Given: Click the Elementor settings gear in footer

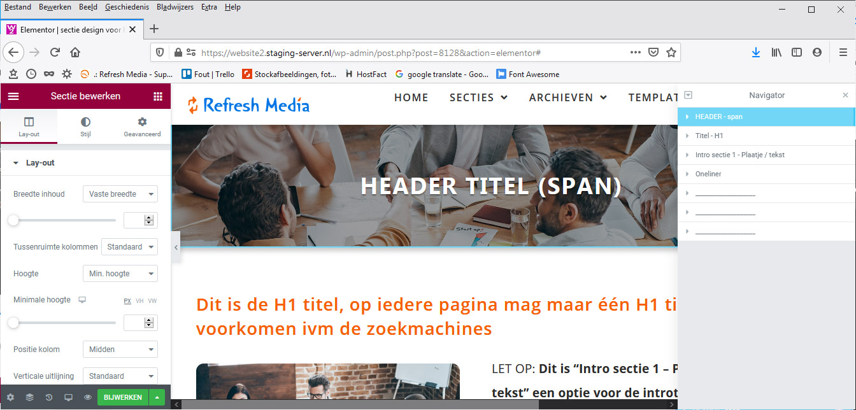Looking at the screenshot, I should (10, 397).
